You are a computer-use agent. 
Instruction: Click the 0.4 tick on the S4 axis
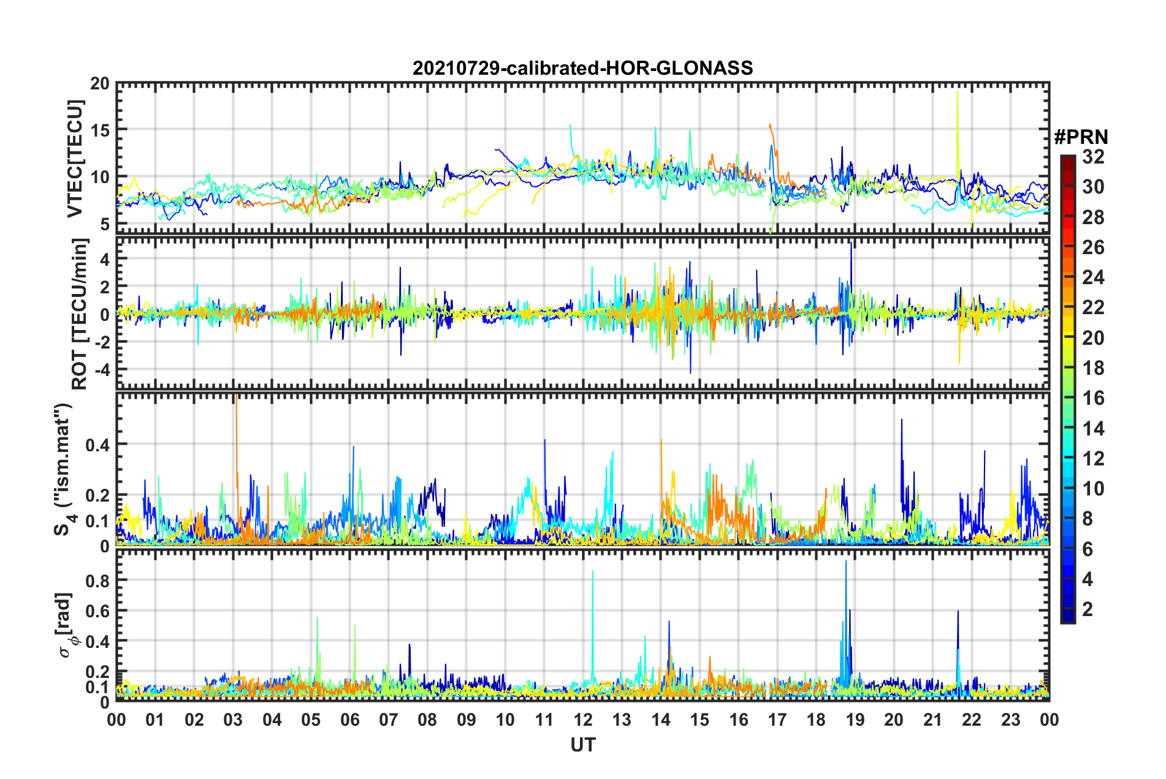point(97,445)
